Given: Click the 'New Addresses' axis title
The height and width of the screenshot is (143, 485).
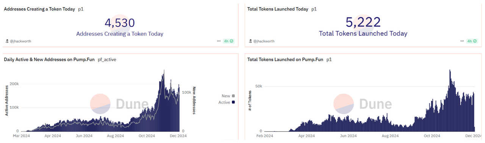Looking at the screenshot, I should (x=194, y=101).
